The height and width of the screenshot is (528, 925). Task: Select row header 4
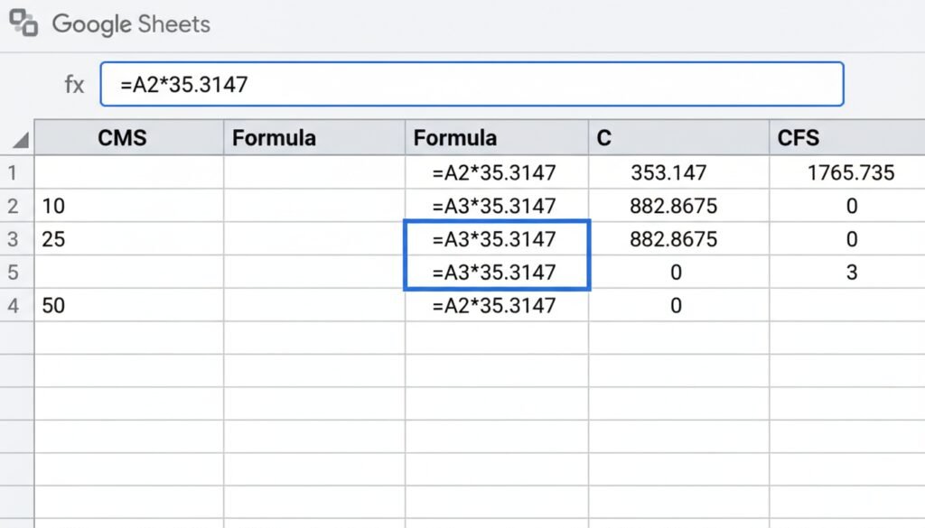[x=17, y=305]
